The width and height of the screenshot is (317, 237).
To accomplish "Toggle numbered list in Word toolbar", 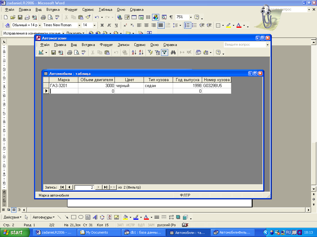I will (x=187, y=25).
